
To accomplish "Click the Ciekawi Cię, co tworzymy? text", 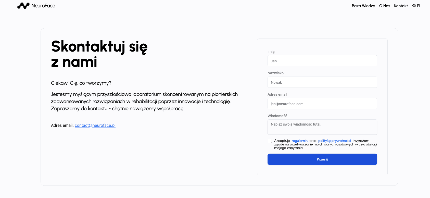I will coord(81,83).
